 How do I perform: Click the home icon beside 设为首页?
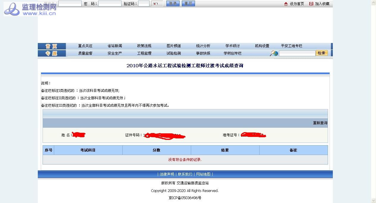pyautogui.click(x=286, y=4)
